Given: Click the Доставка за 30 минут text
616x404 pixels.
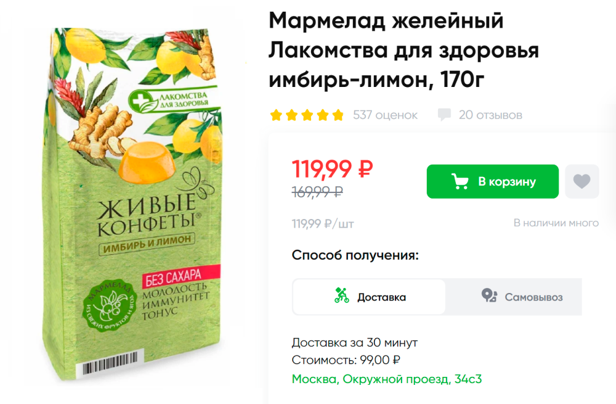Looking at the screenshot, I should point(354,343).
